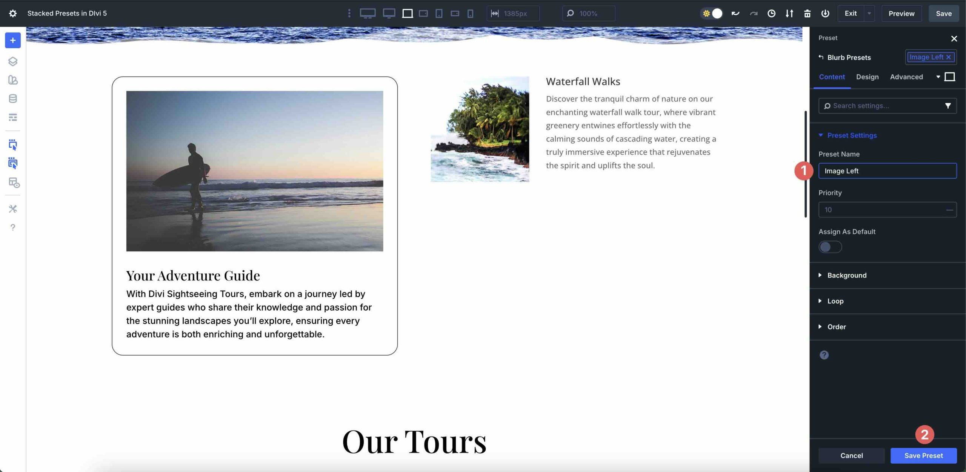Switch to the Advanced tab

coord(906,77)
